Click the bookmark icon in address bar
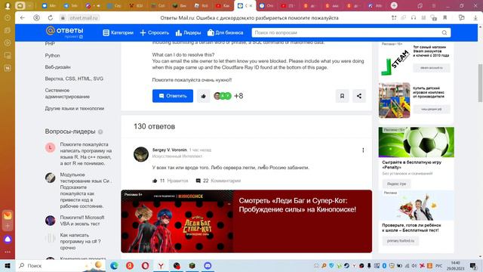 pyautogui.click(x=445, y=18)
